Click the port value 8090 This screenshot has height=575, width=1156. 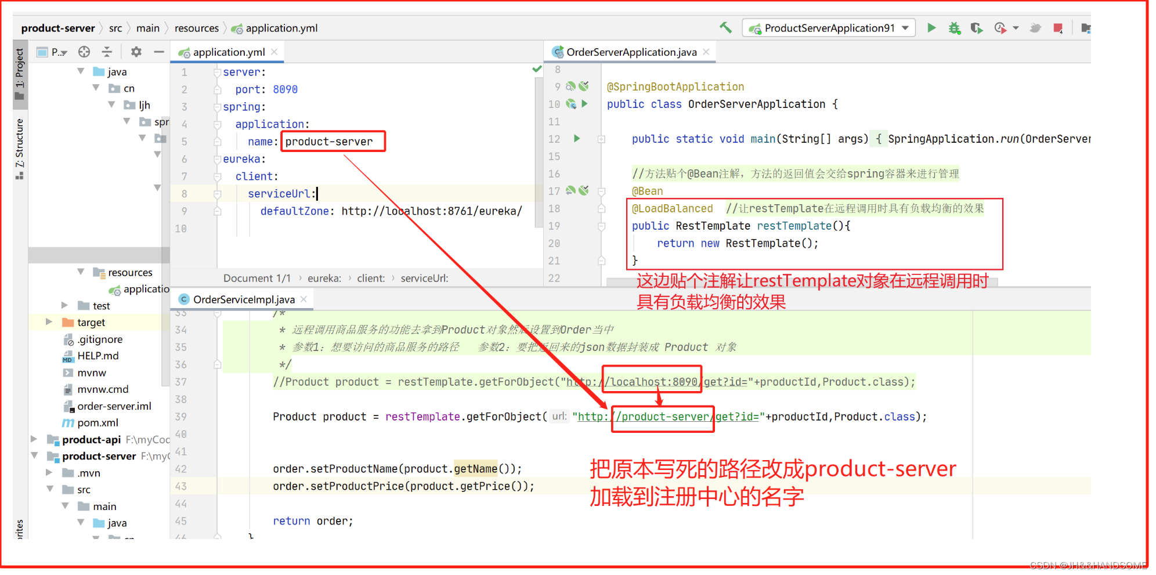coord(285,89)
